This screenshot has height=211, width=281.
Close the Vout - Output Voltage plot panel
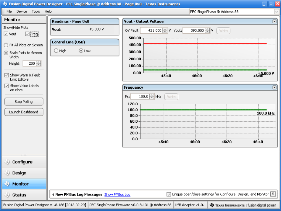(274, 21)
